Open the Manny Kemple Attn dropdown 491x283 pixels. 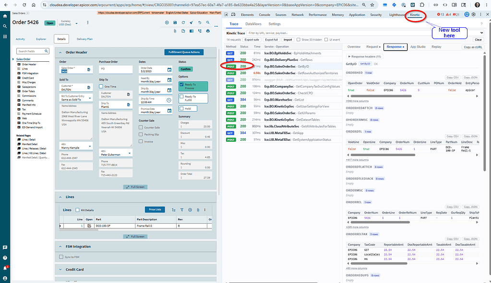(x=90, y=146)
